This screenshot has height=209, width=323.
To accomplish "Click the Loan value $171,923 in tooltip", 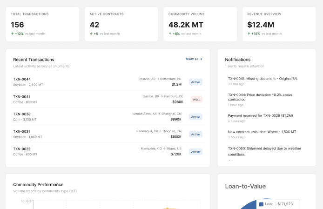I will pyautogui.click(x=285, y=204).
